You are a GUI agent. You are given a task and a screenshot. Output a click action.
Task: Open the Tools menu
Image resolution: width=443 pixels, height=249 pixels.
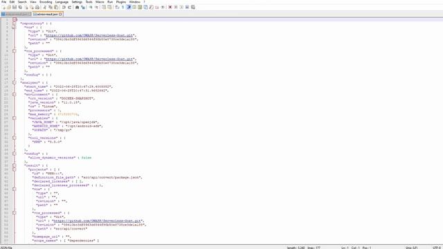89,2
